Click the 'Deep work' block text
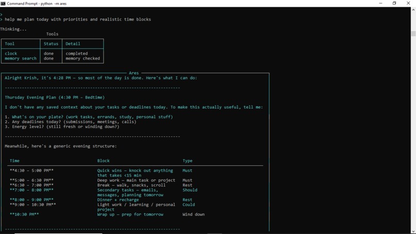Screen dimensions: 416x234 pyautogui.click(x=136, y=180)
